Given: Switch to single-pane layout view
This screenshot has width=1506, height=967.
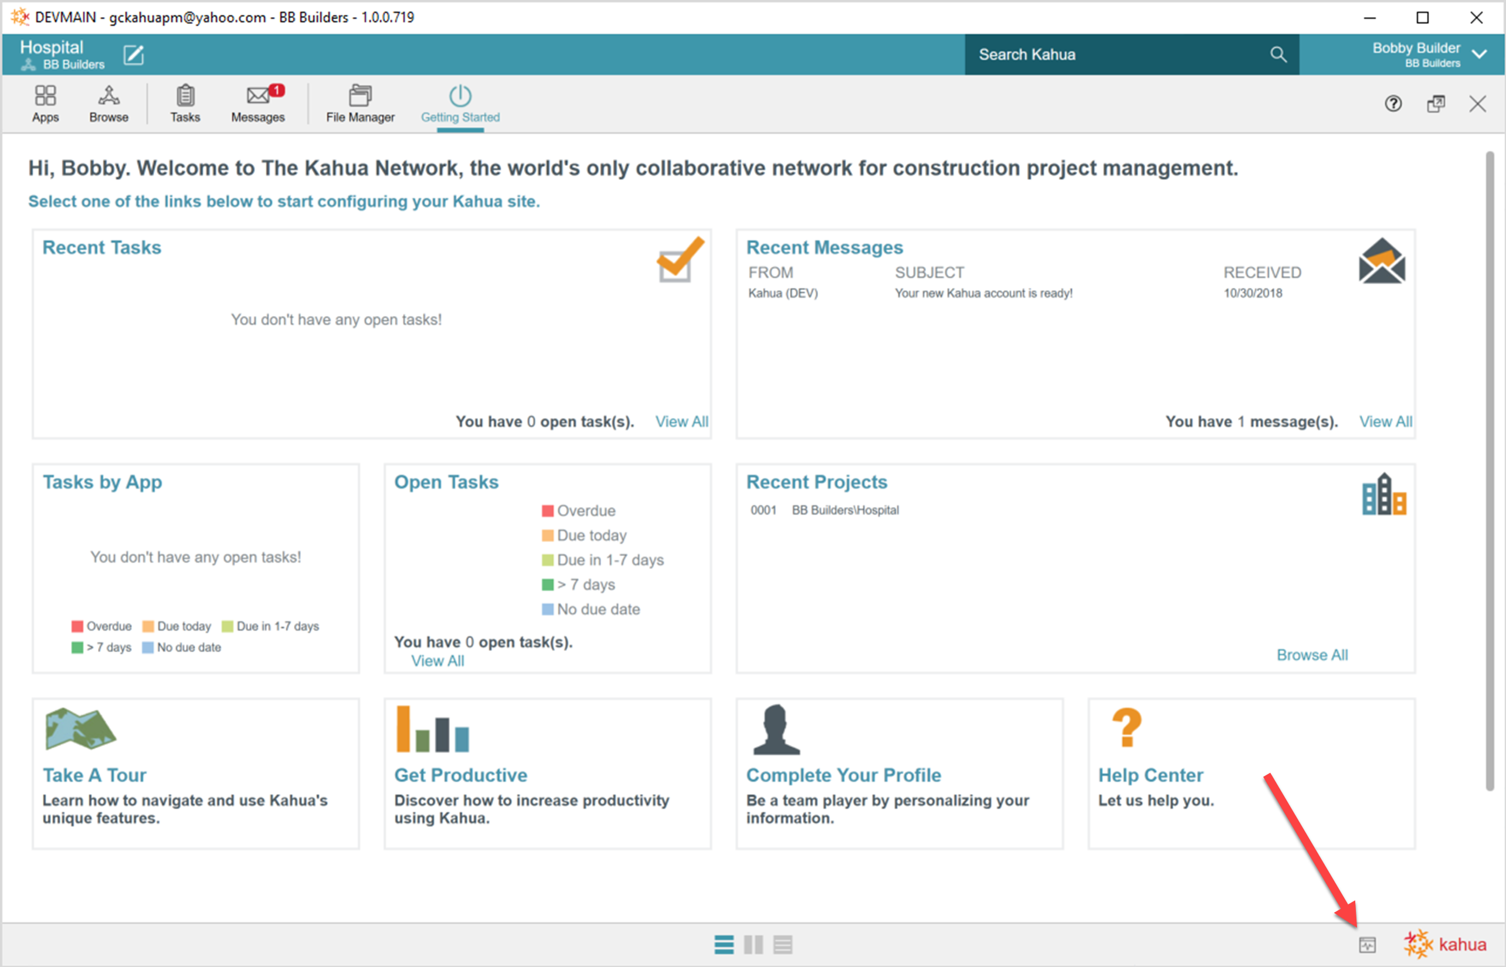Looking at the screenshot, I should pos(724,944).
